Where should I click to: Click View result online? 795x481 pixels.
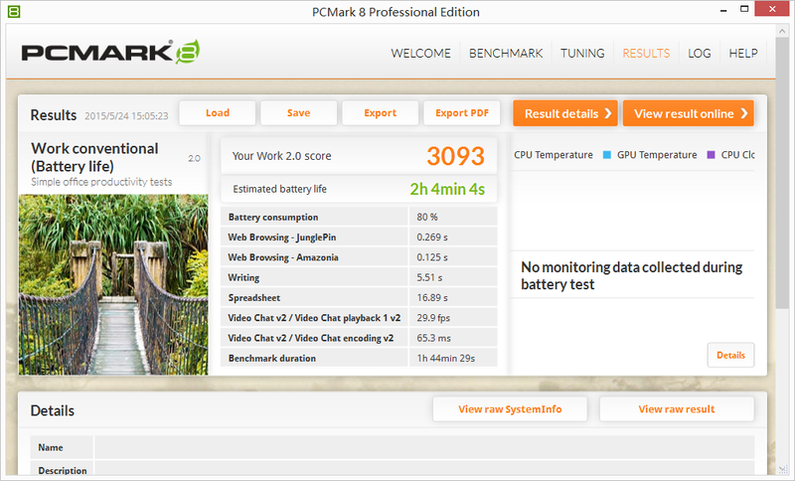click(689, 113)
